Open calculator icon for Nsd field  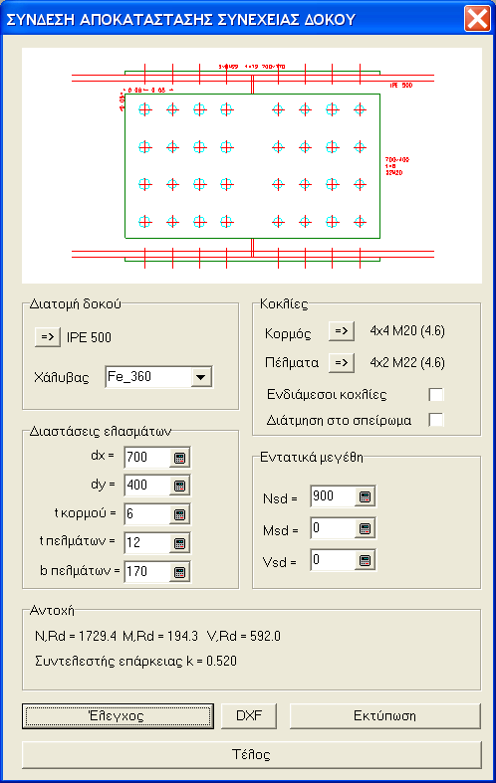(x=365, y=496)
